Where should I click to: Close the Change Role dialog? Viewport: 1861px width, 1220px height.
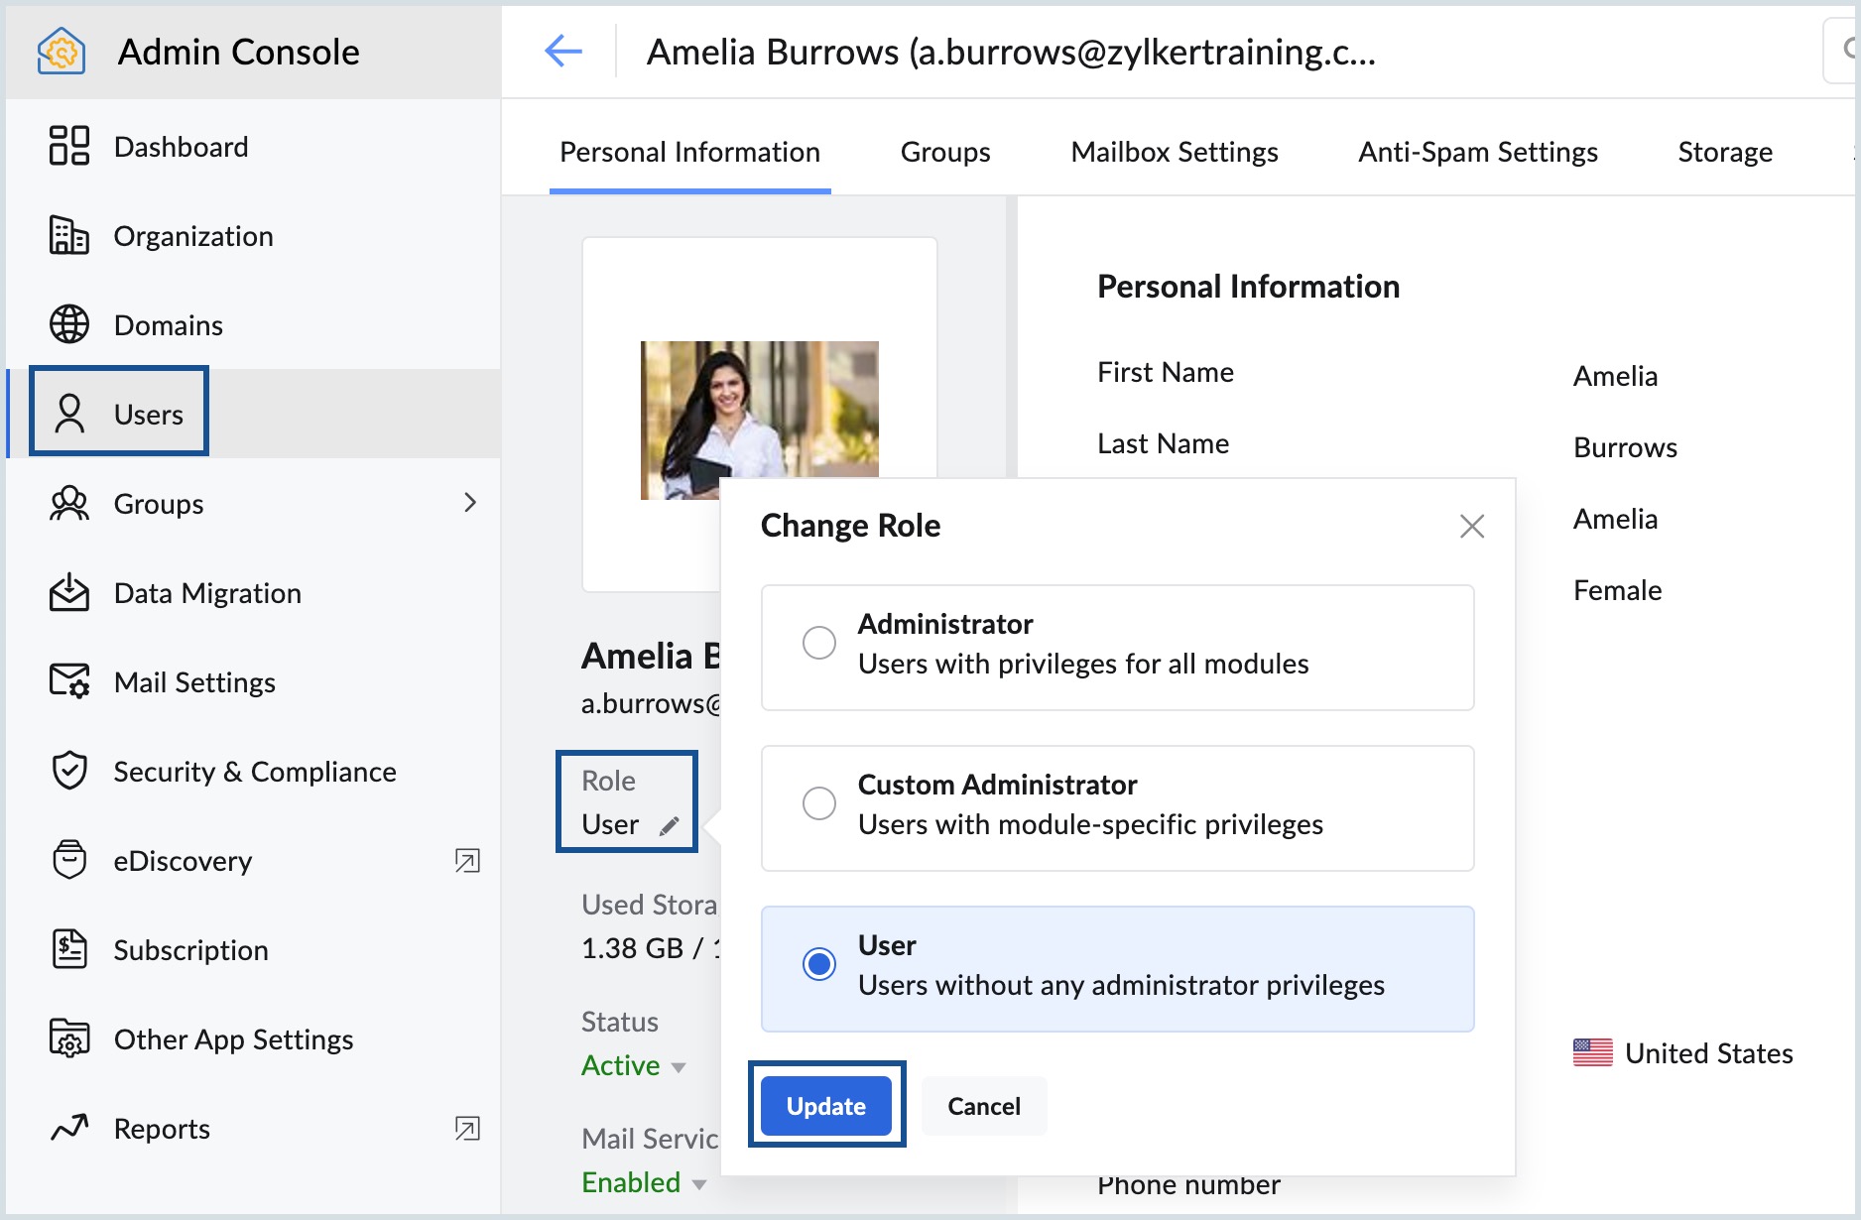click(1472, 526)
